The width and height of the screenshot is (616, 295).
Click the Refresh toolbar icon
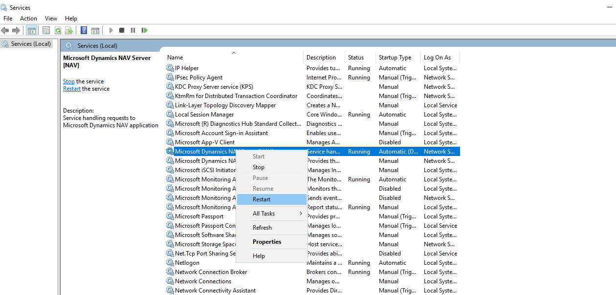[x=58, y=30]
